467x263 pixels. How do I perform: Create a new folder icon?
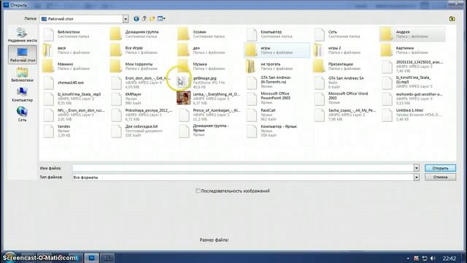(153, 19)
